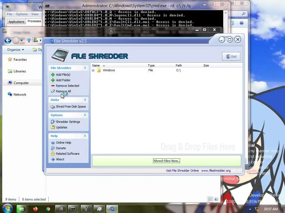
Task: Switch to cmd.exe taskbar button
Action: pyautogui.click(x=73, y=209)
